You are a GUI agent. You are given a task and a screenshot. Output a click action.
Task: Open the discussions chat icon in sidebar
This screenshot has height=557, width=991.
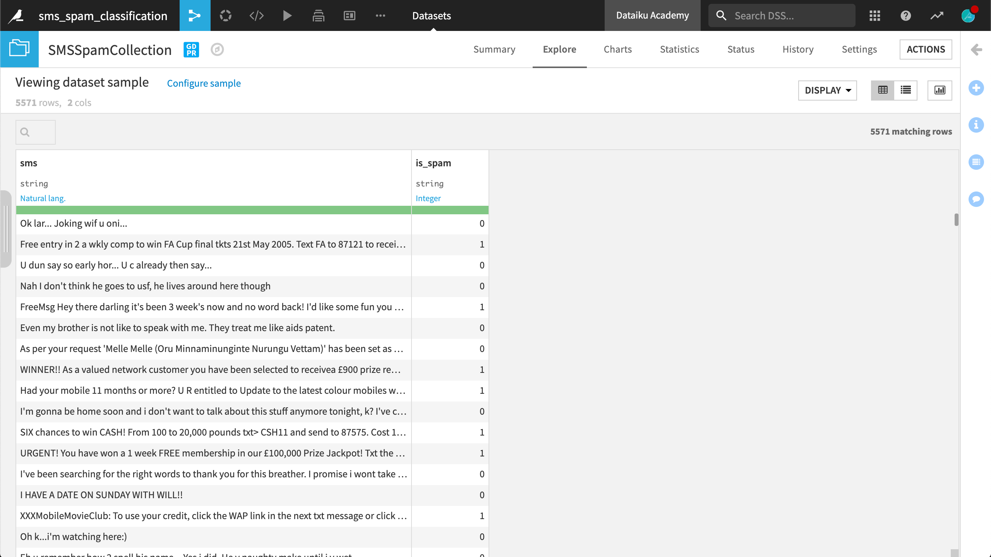976,199
